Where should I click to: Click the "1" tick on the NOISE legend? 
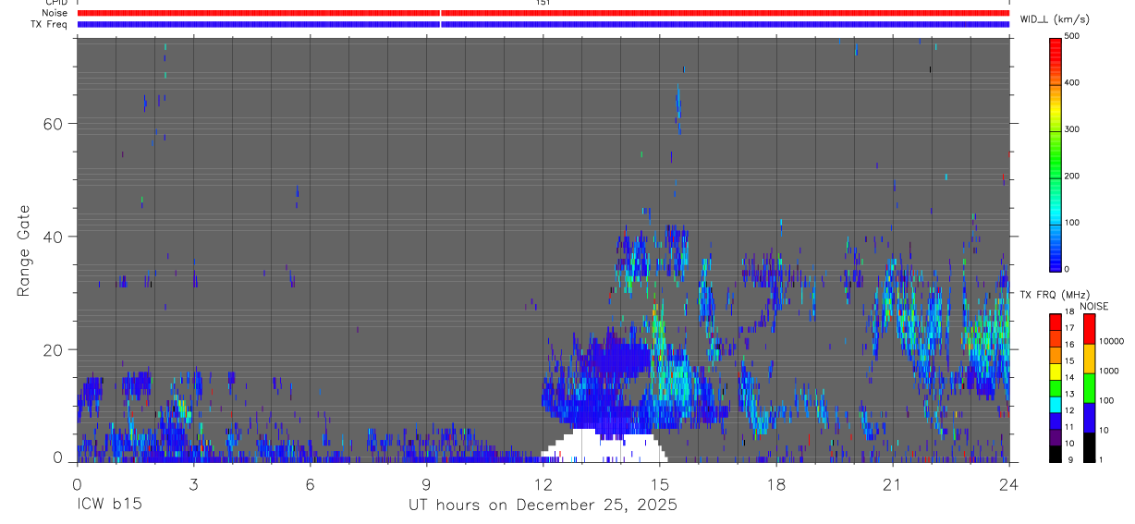1102,459
